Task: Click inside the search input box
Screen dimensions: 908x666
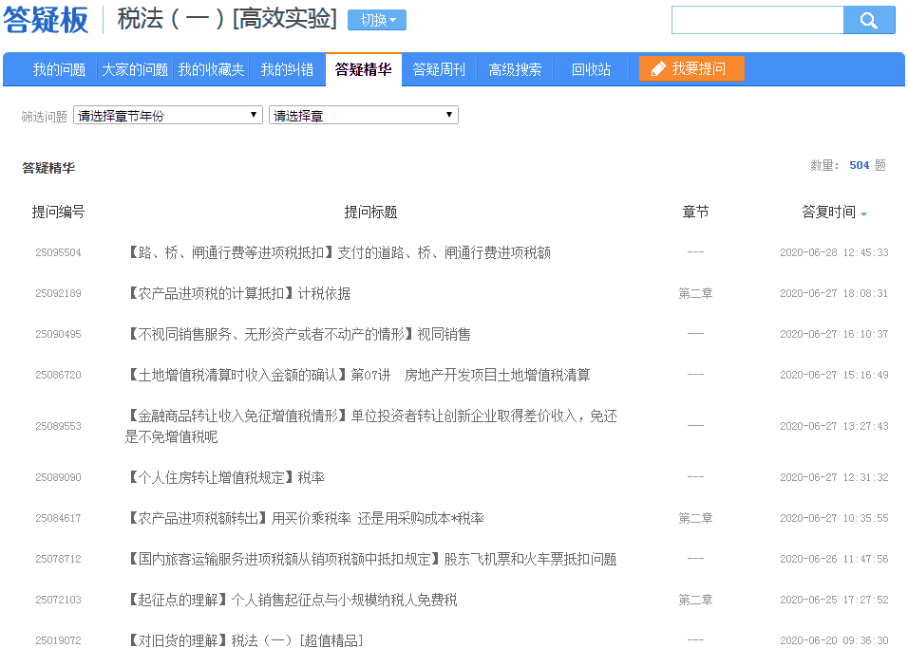Action: coord(757,20)
